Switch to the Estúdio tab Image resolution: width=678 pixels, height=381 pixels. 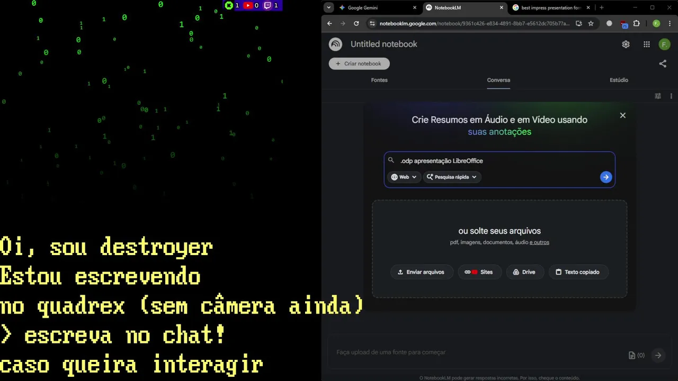(x=619, y=80)
